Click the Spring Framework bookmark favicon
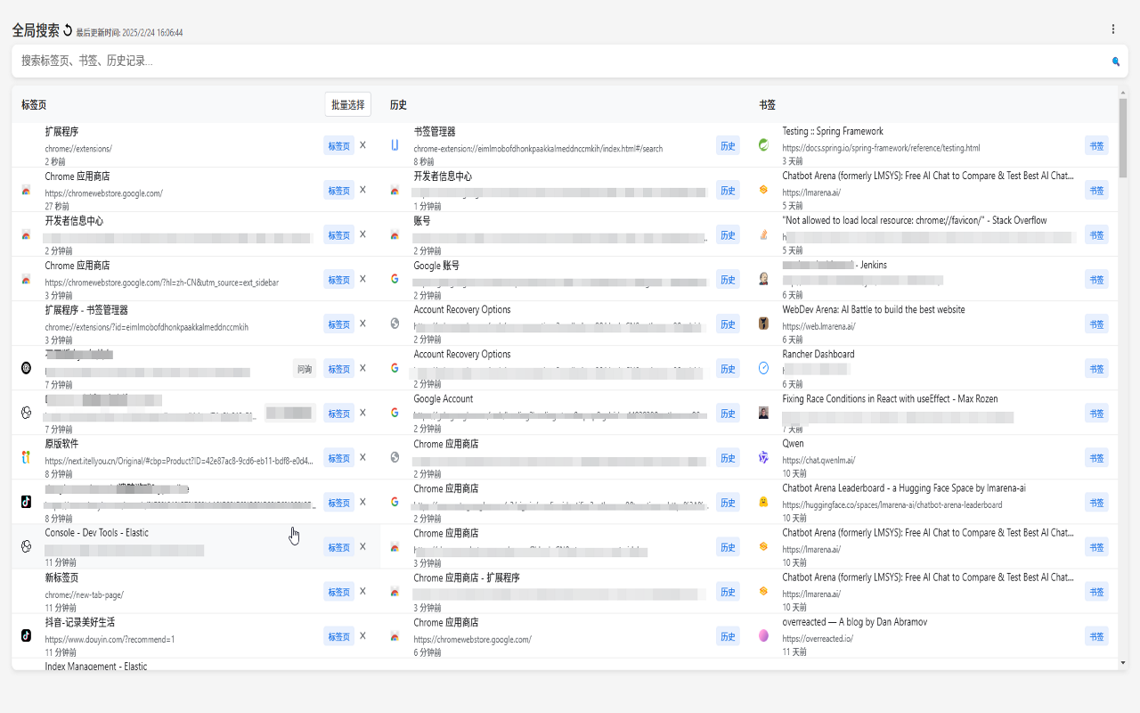Image resolution: width=1140 pixels, height=713 pixels. pyautogui.click(x=763, y=145)
